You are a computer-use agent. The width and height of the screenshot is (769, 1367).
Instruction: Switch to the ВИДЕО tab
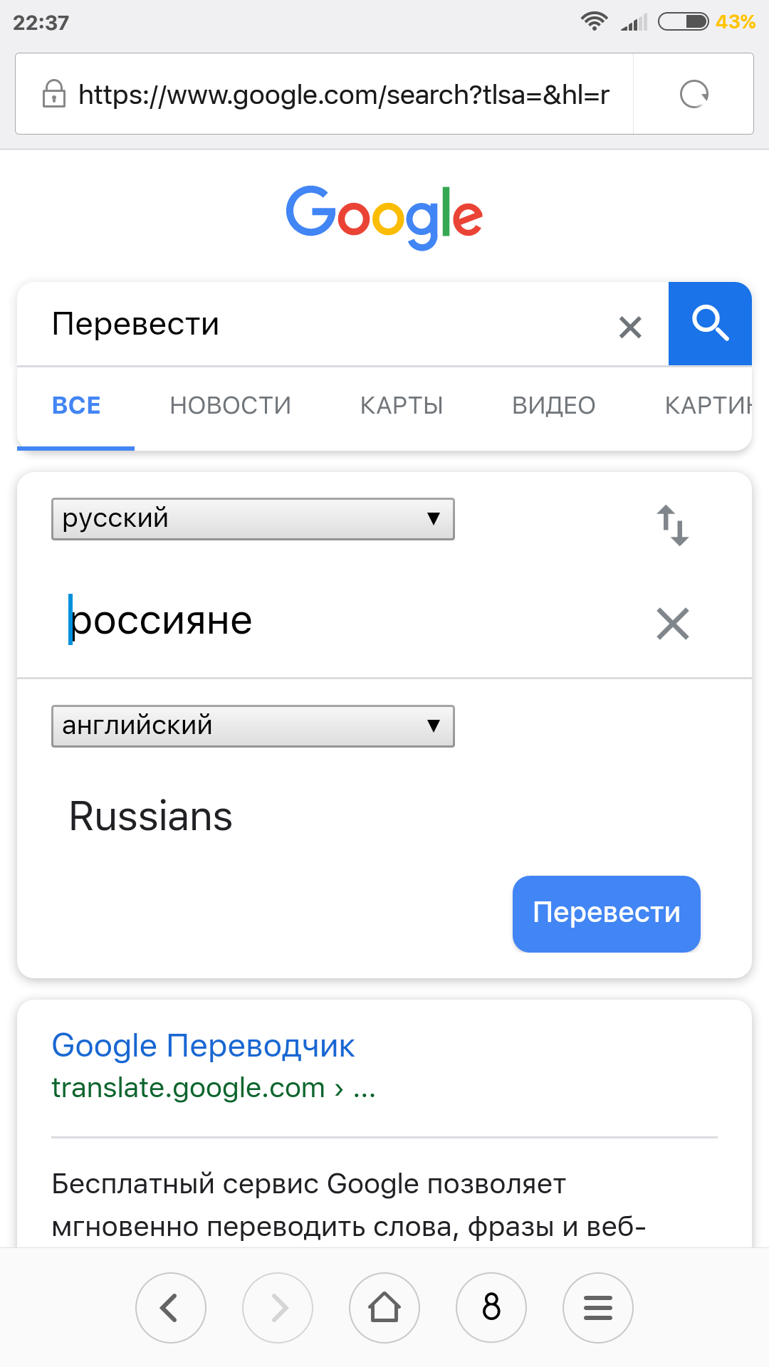pos(554,406)
